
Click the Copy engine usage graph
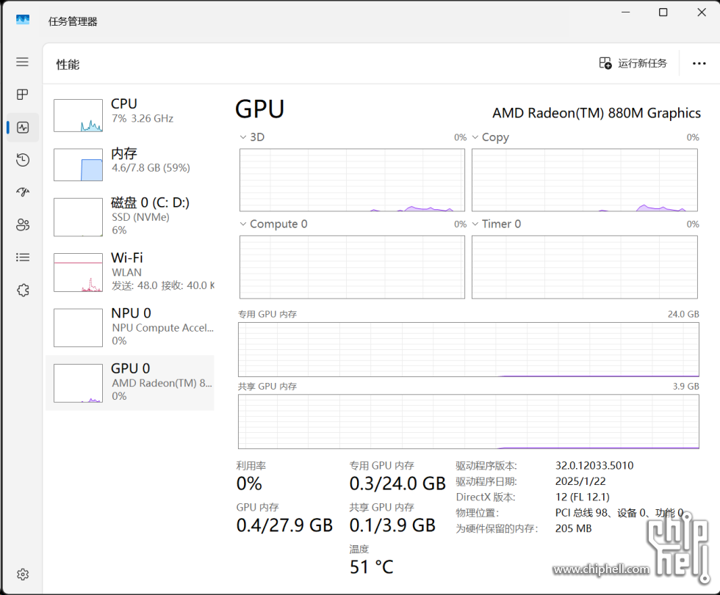[585, 180]
